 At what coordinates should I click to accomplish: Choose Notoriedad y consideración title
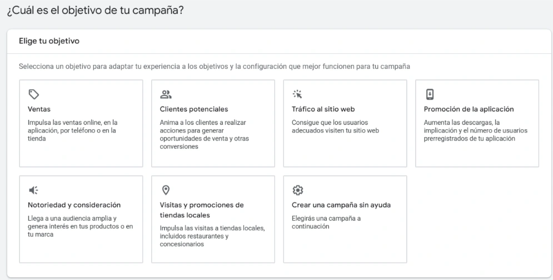tap(74, 205)
